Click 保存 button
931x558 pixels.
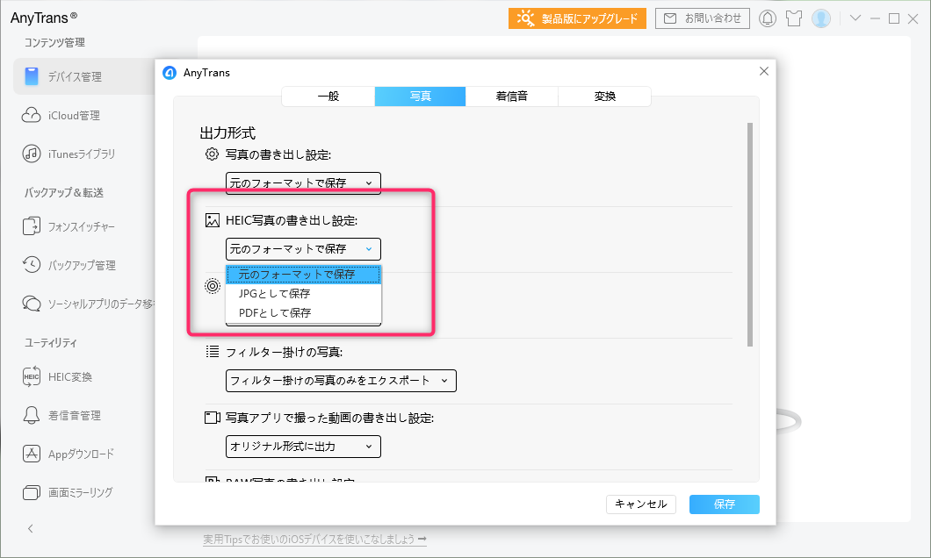coord(725,504)
